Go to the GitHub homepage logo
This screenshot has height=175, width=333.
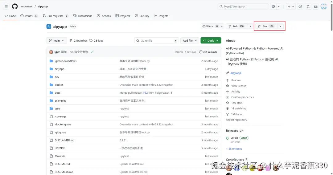[x=15, y=6]
